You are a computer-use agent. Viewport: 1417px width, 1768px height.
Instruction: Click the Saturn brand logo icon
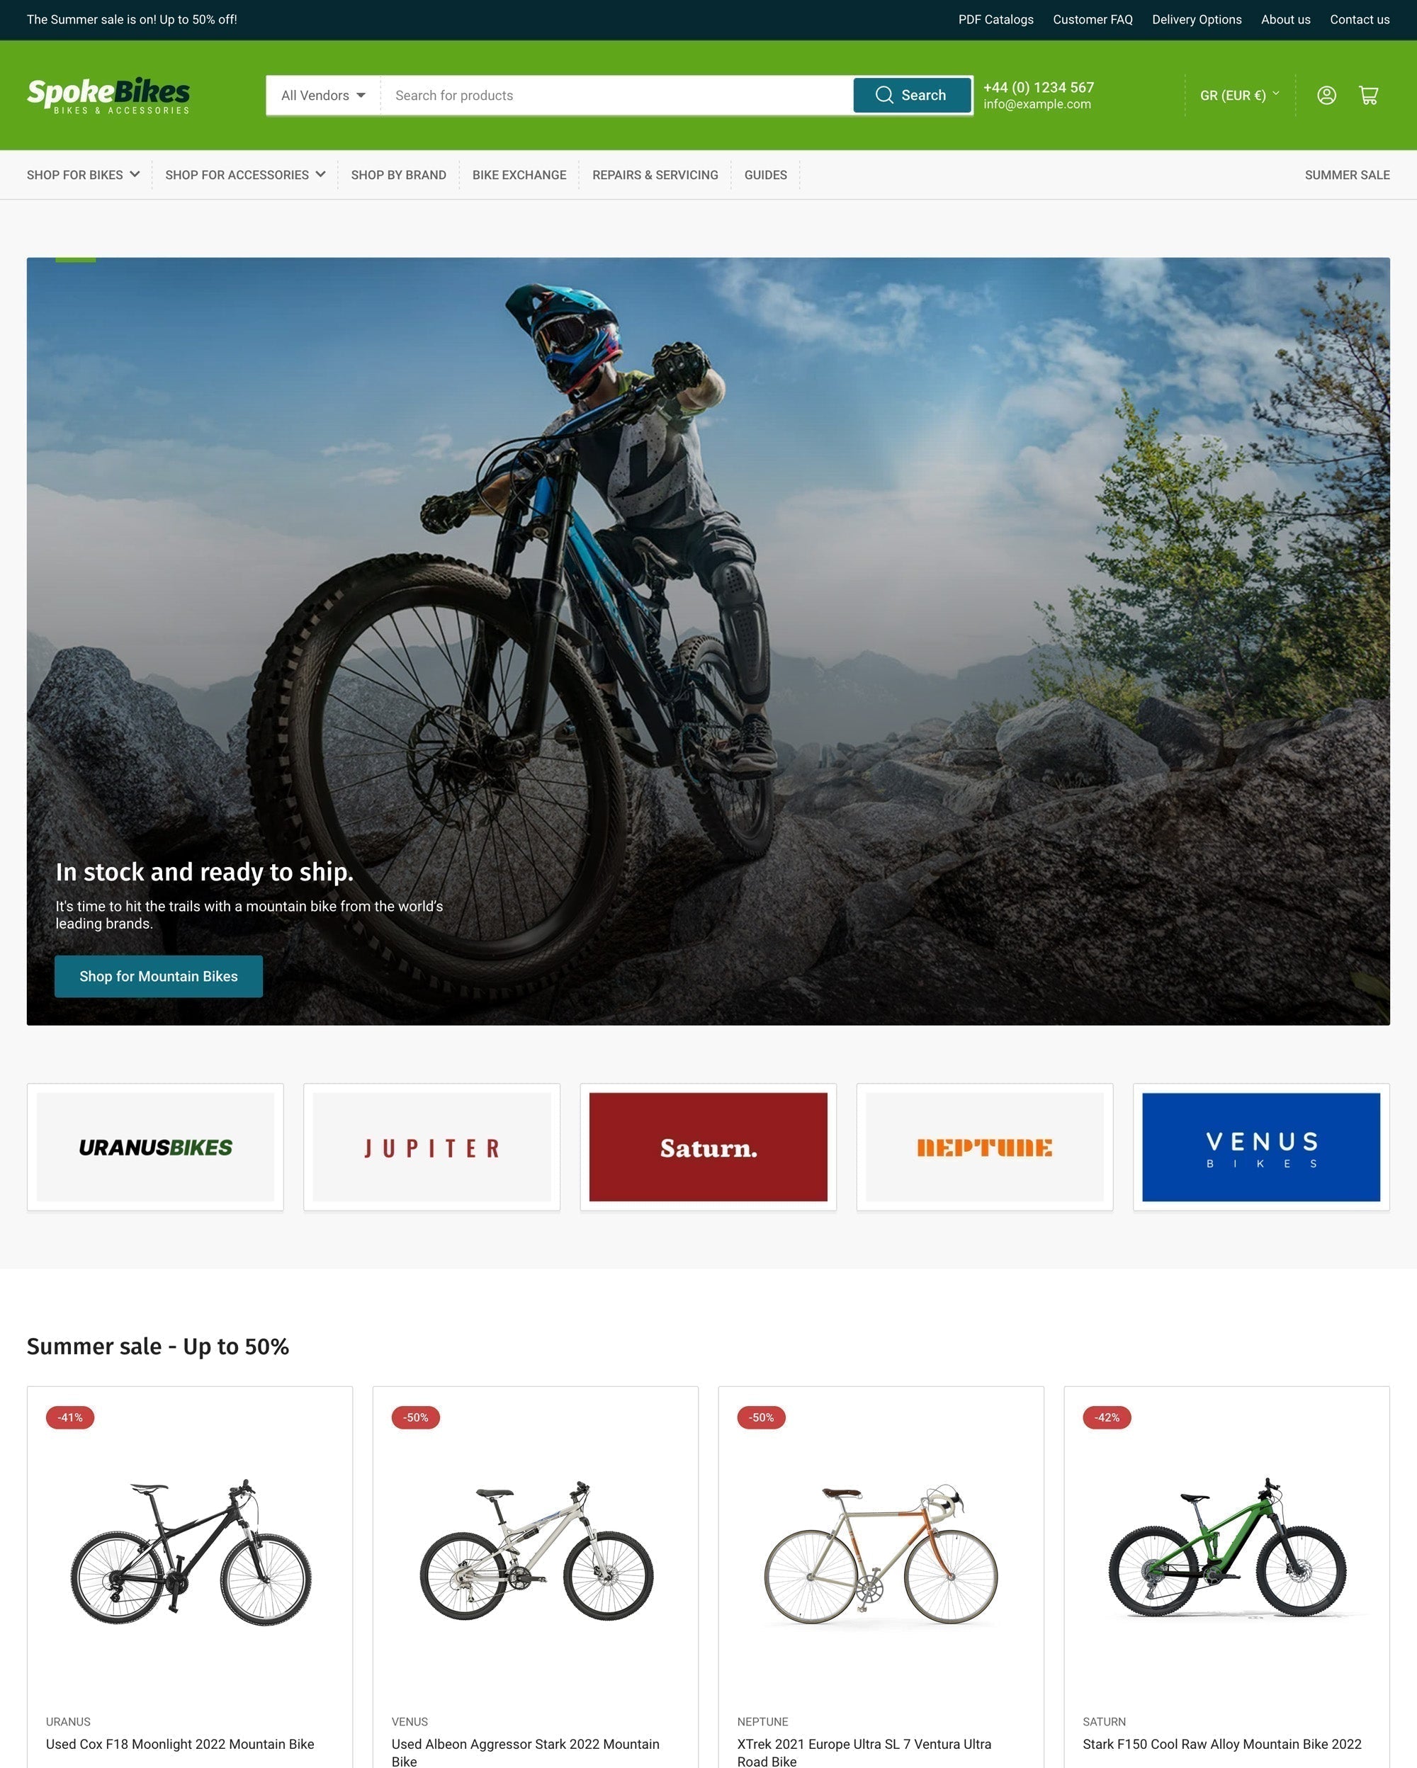(708, 1146)
